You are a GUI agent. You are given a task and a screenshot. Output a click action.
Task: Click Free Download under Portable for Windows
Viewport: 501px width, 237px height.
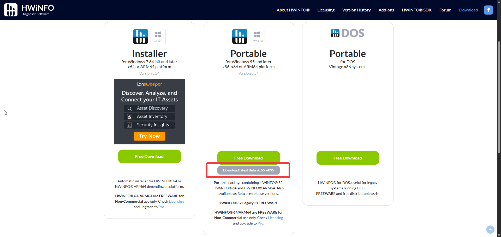click(x=248, y=157)
